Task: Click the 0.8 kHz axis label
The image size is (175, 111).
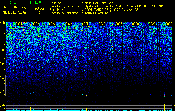Action: point(2,78)
